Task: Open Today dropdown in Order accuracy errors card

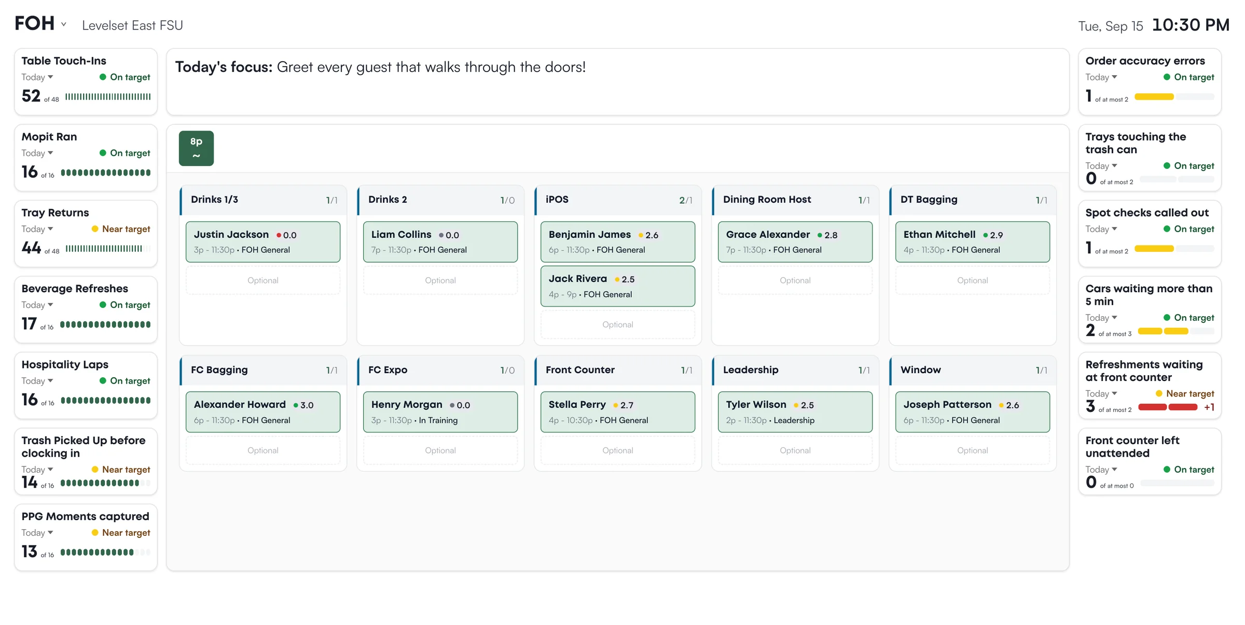Action: click(1101, 77)
